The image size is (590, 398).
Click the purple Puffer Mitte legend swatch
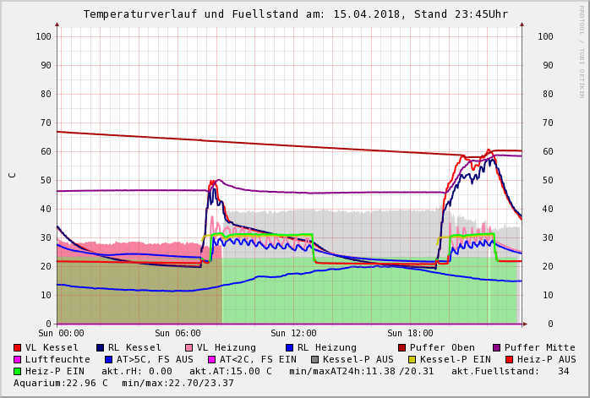click(496, 347)
